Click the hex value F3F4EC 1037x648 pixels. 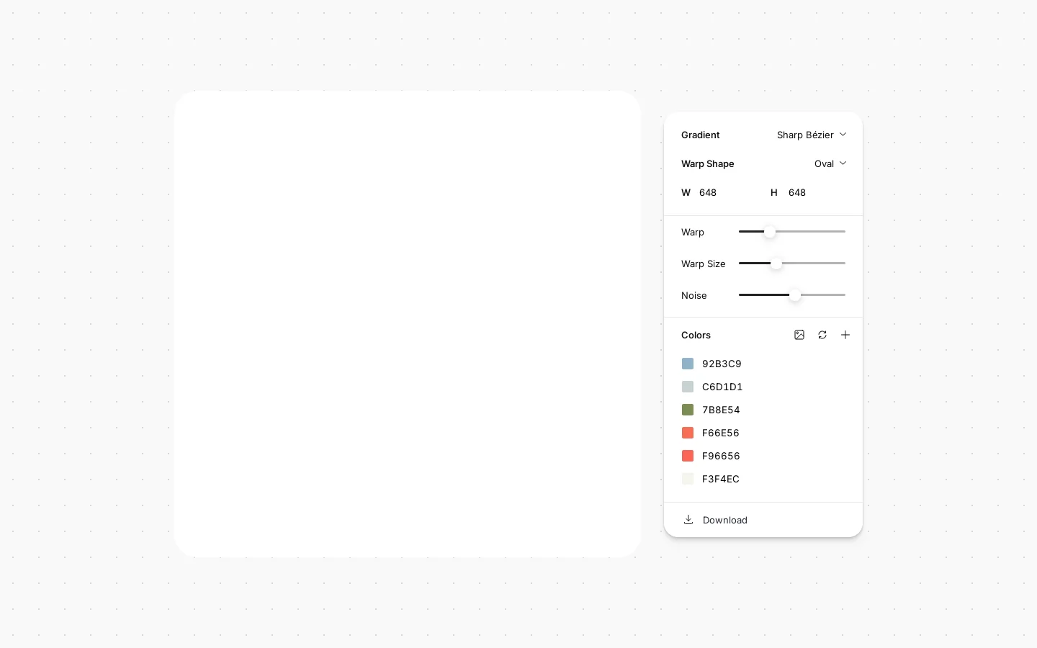721,479
